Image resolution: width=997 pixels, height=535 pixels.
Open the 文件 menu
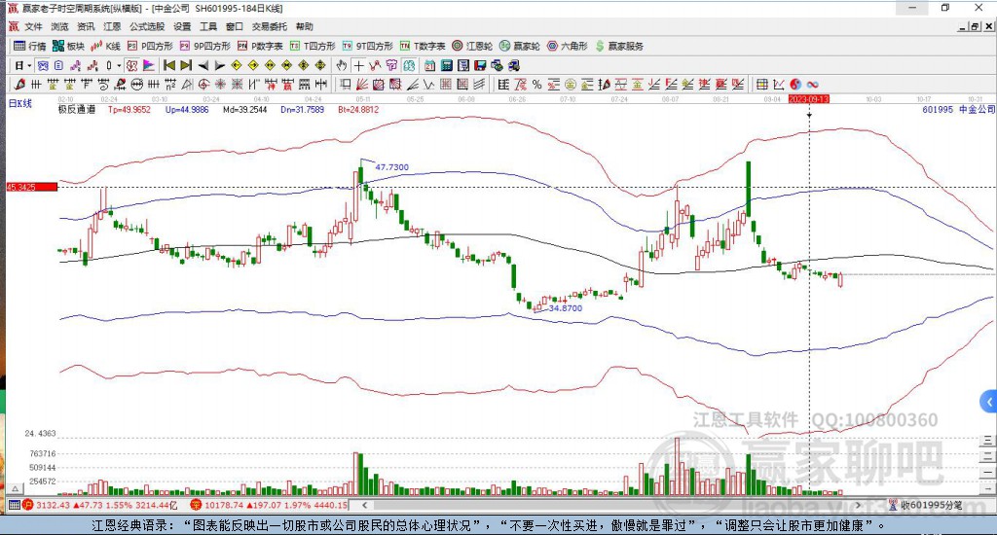pos(33,26)
